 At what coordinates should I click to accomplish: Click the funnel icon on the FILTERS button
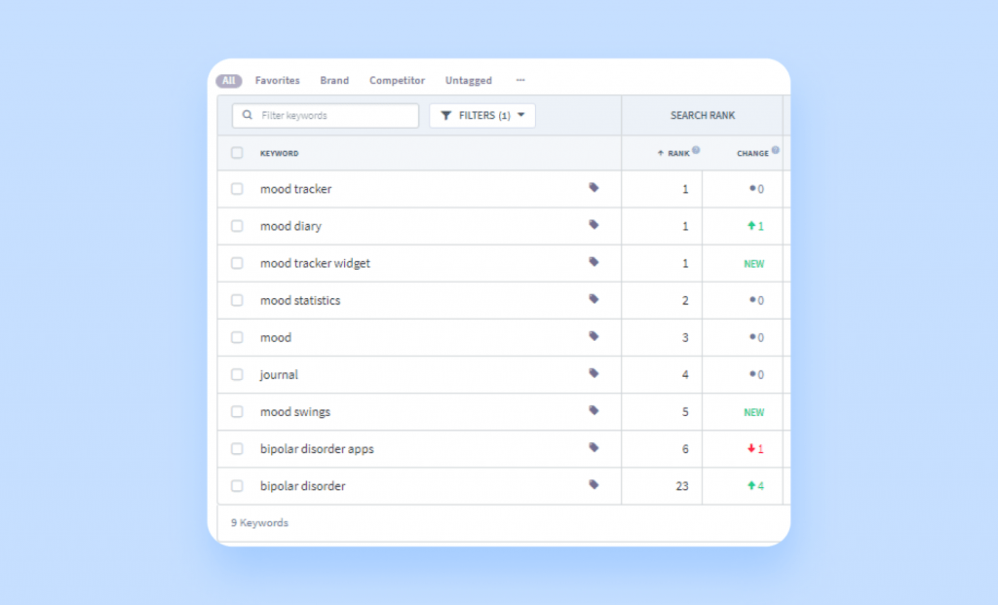(x=446, y=115)
